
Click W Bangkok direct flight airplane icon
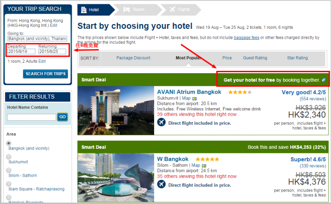[x=161, y=184]
